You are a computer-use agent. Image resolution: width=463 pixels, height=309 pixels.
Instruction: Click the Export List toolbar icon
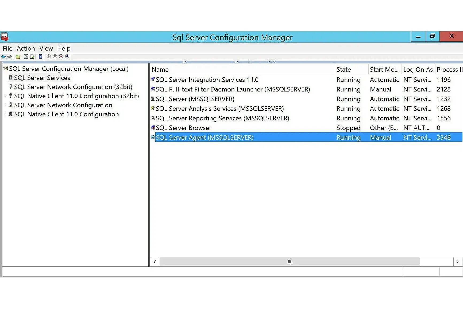pos(32,56)
